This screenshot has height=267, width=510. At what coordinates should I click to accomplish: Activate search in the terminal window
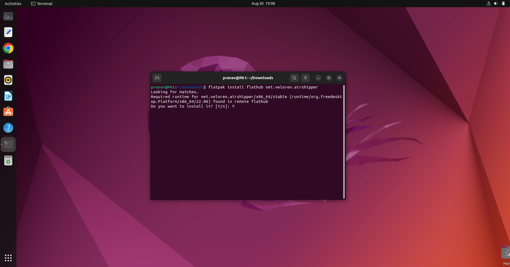[x=294, y=78]
